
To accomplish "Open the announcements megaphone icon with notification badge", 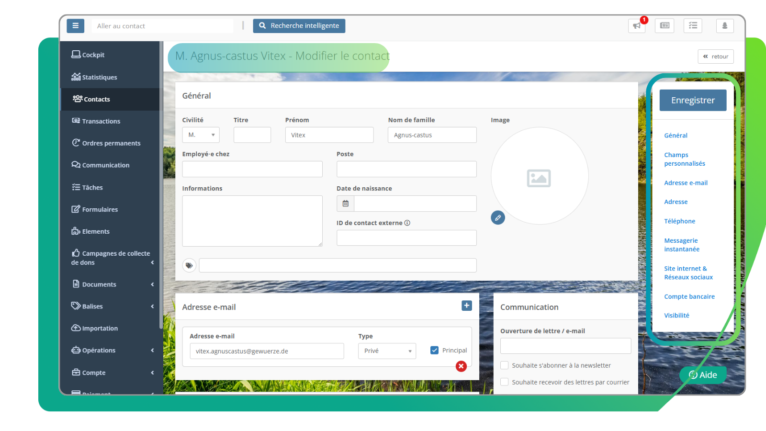I will point(636,26).
